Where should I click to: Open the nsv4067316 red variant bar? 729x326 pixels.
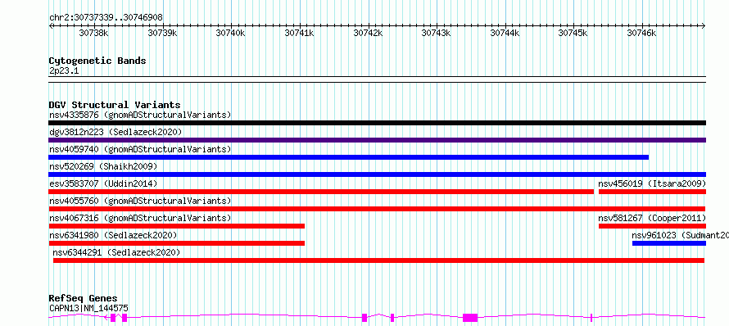(x=177, y=226)
